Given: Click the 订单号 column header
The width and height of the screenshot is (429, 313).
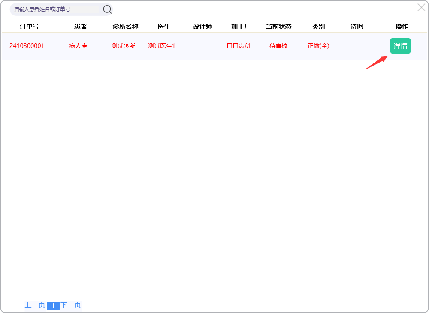Looking at the screenshot, I should [29, 27].
